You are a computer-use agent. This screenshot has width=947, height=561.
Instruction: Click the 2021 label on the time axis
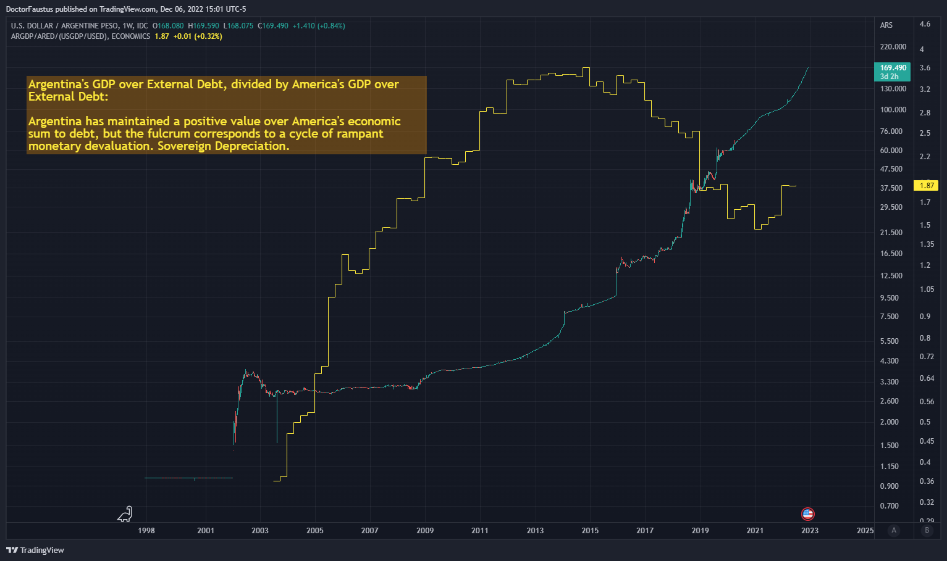pos(755,530)
